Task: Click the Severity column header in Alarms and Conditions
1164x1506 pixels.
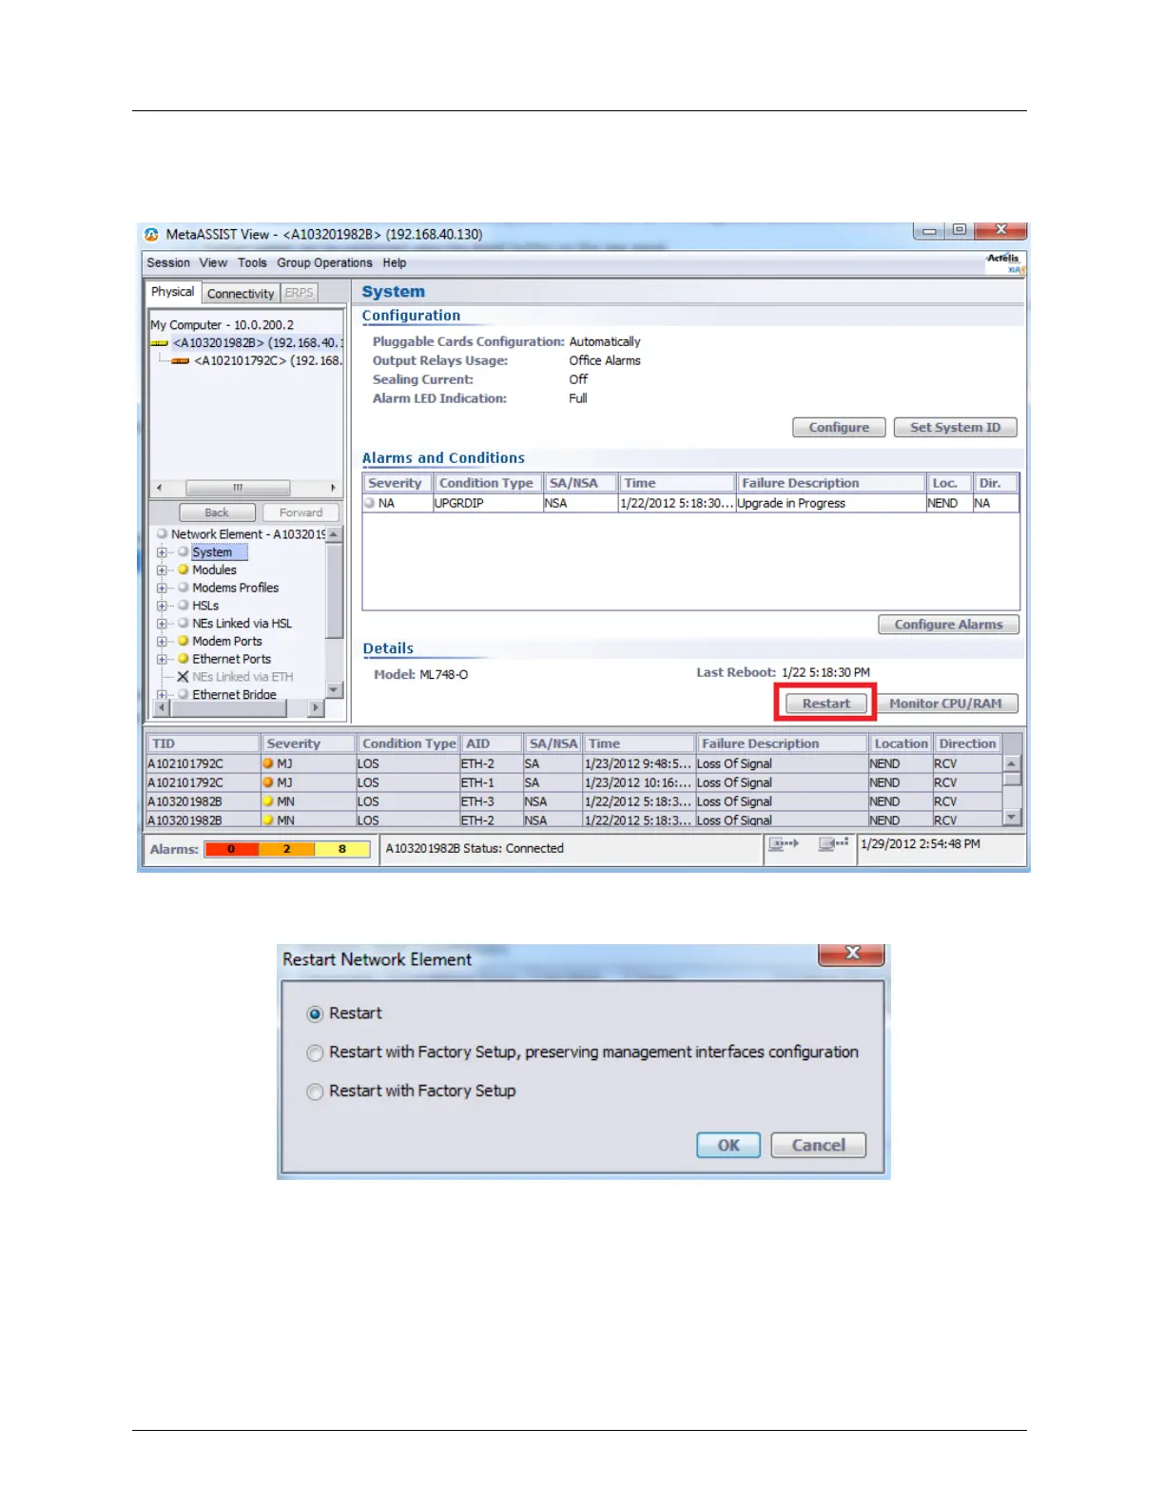Action: (398, 483)
